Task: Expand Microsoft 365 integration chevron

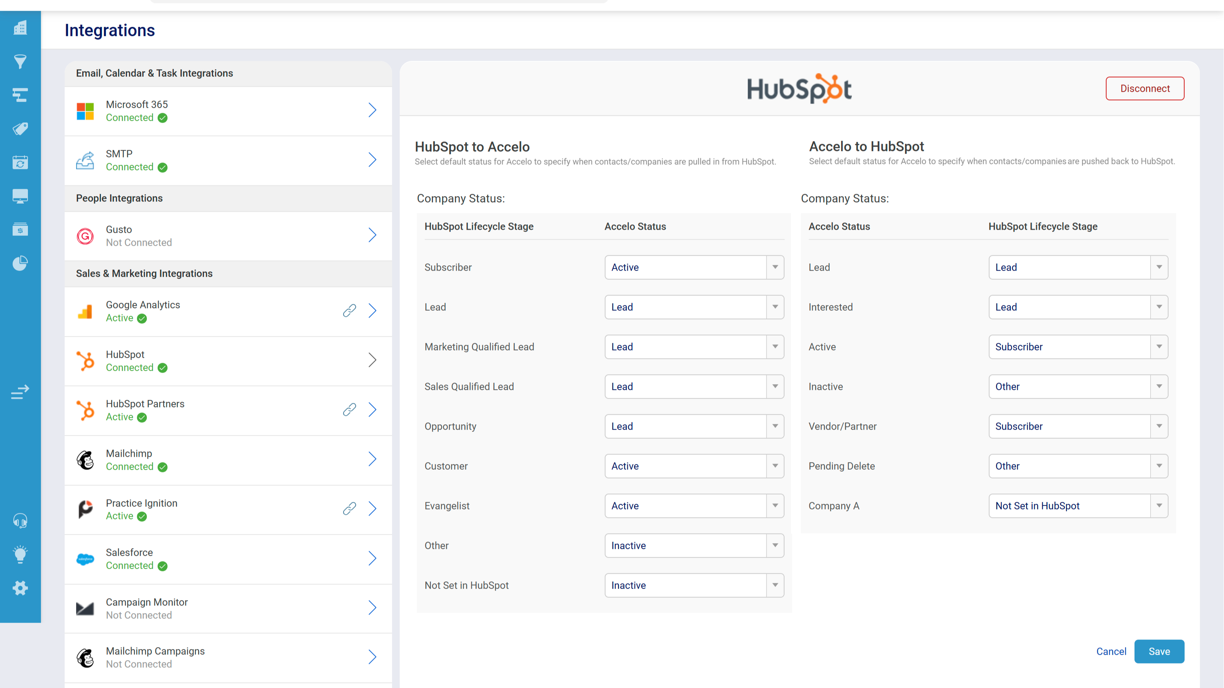Action: point(372,110)
